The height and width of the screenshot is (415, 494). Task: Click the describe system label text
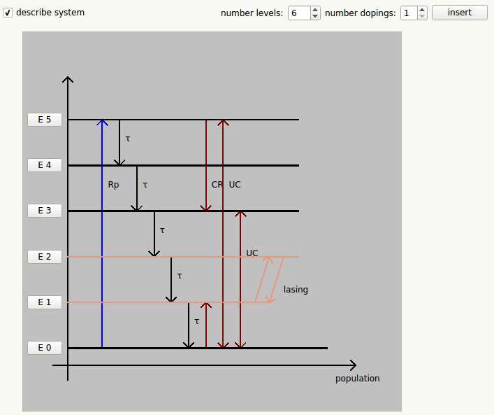(50, 13)
